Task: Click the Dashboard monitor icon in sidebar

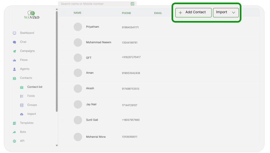Action: point(14,33)
